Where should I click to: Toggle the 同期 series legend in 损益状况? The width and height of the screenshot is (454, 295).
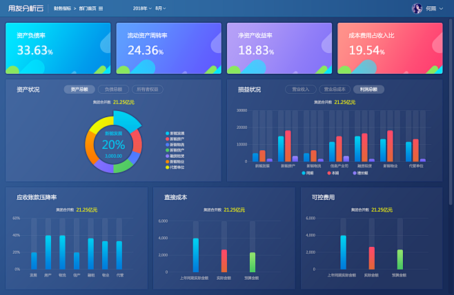(x=308, y=173)
